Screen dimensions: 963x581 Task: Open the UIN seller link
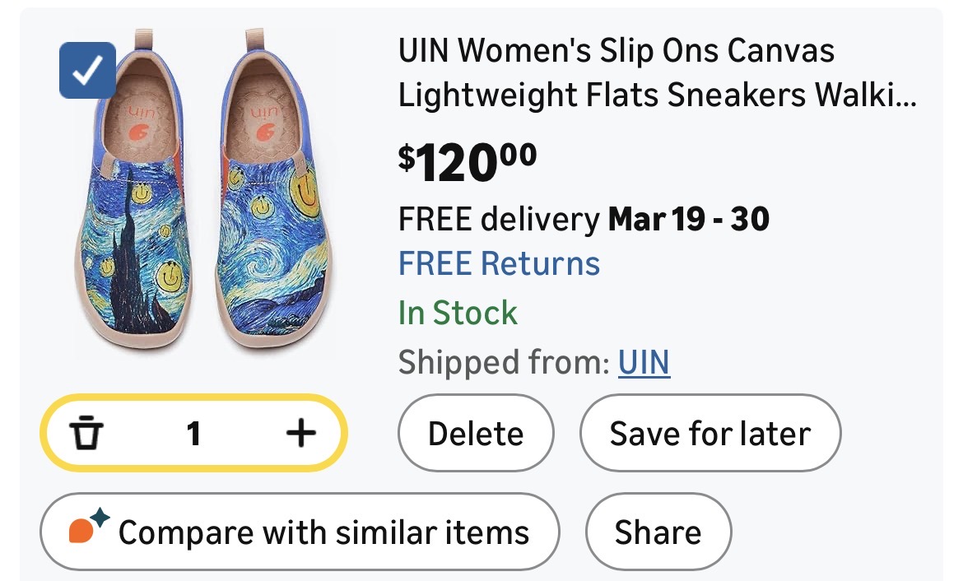pyautogui.click(x=644, y=362)
